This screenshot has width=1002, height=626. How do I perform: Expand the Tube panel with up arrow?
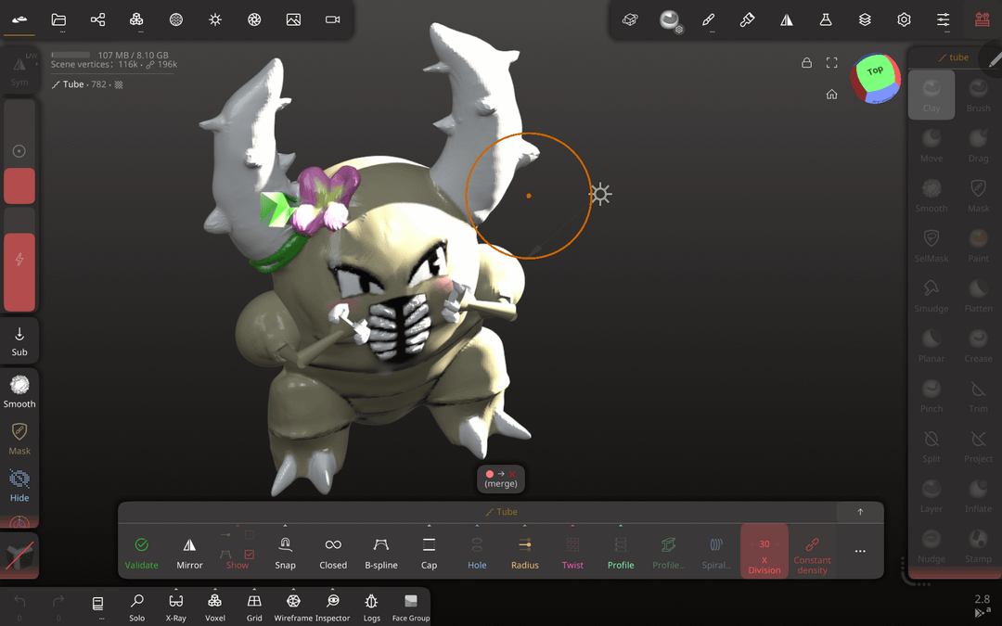coord(860,512)
